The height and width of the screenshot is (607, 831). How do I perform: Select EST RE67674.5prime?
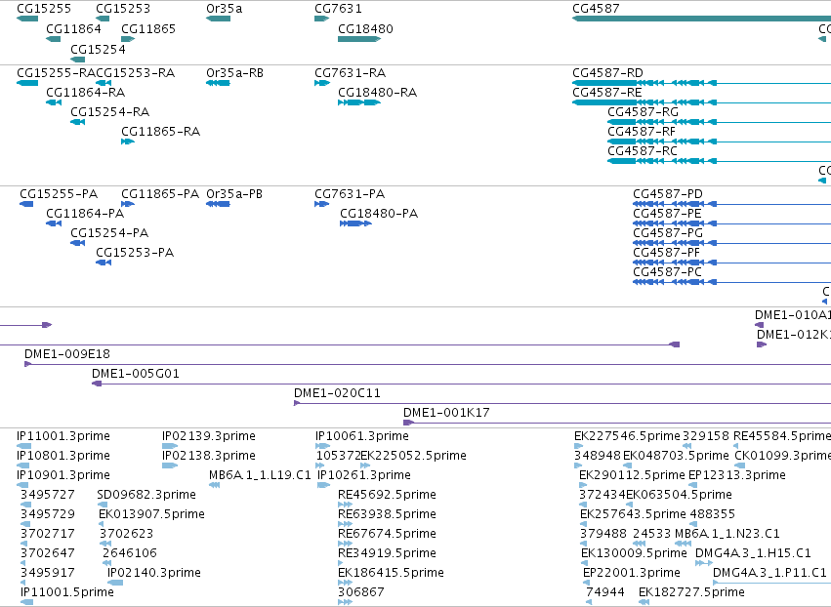[345, 544]
